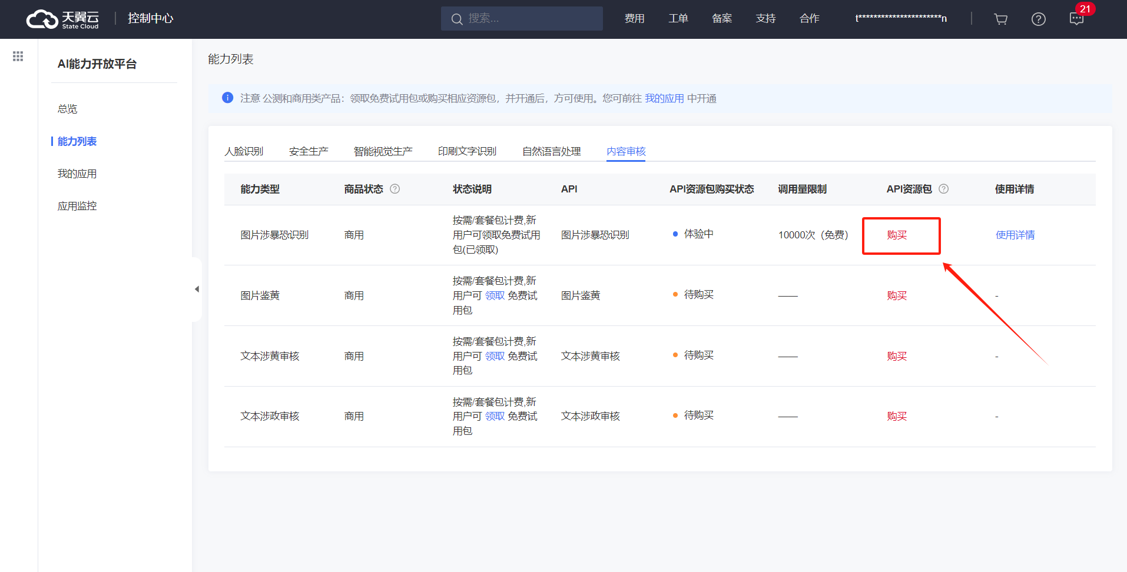
Task: Click the search magnifier icon
Action: [x=456, y=19]
